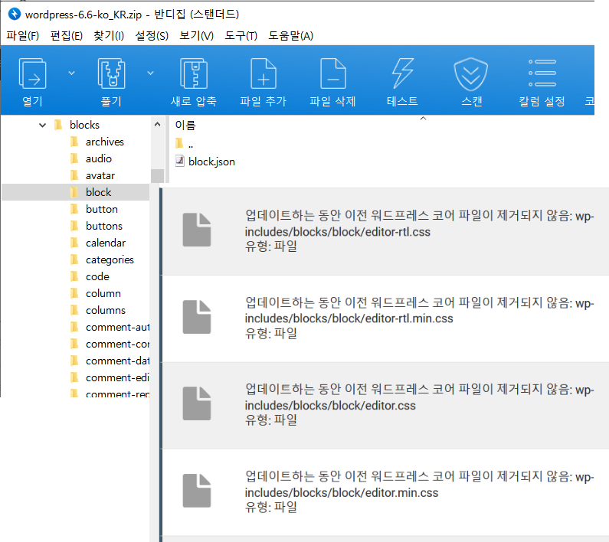
Task: Open the dropdown arrow next to 풀기
Action: click(150, 73)
